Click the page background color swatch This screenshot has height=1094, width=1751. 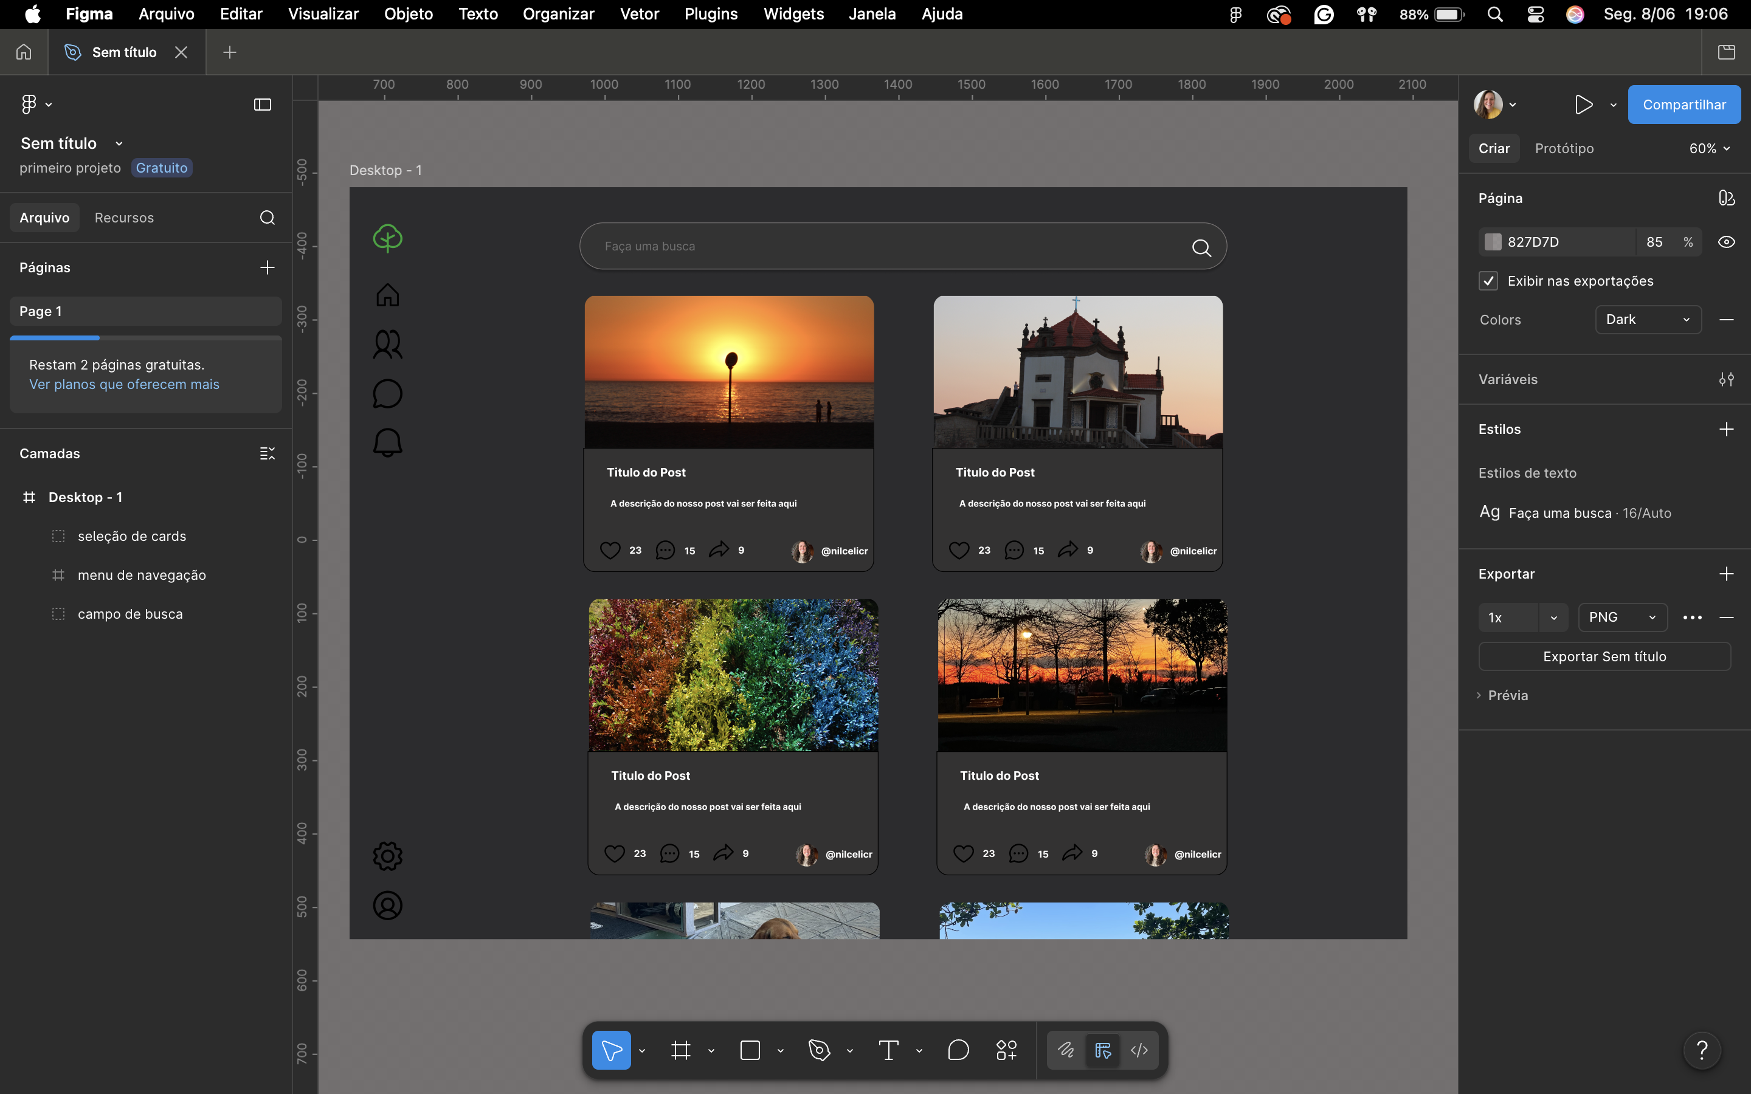coord(1492,242)
